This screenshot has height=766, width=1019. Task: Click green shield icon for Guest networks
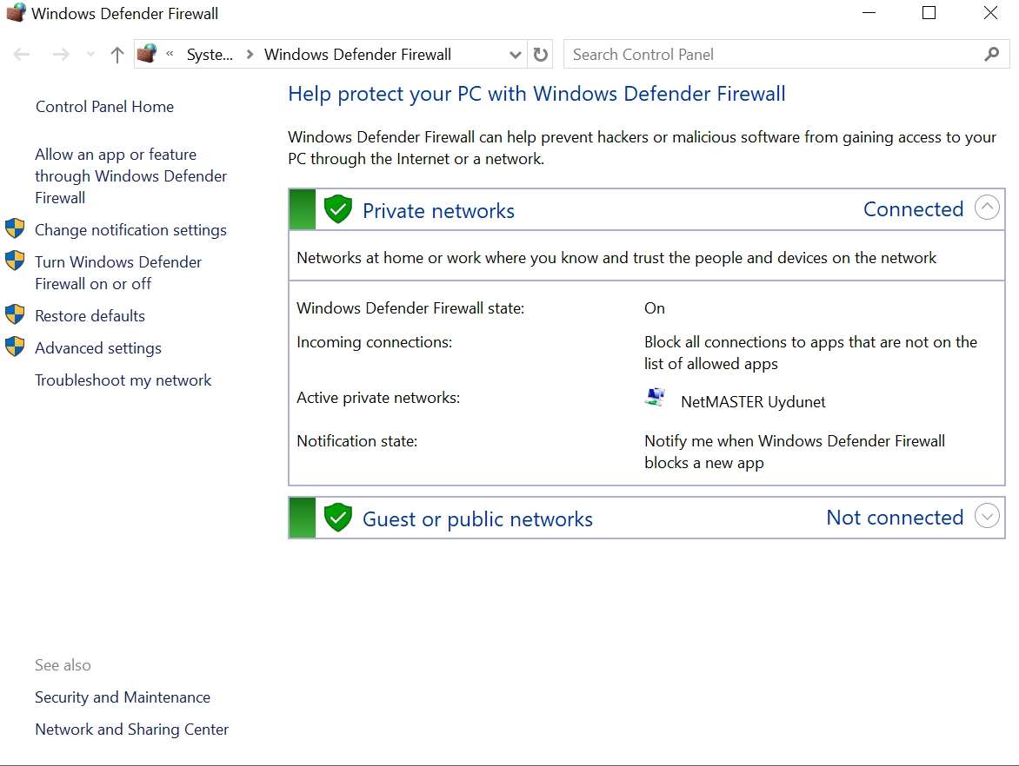tap(338, 518)
